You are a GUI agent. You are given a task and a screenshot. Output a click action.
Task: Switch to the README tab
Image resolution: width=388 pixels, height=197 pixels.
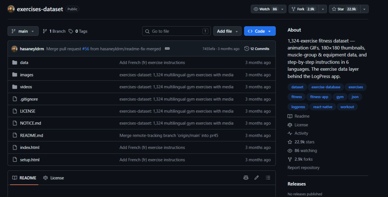click(24, 178)
